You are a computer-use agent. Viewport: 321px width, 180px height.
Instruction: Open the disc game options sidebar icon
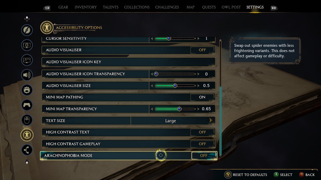(27, 30)
